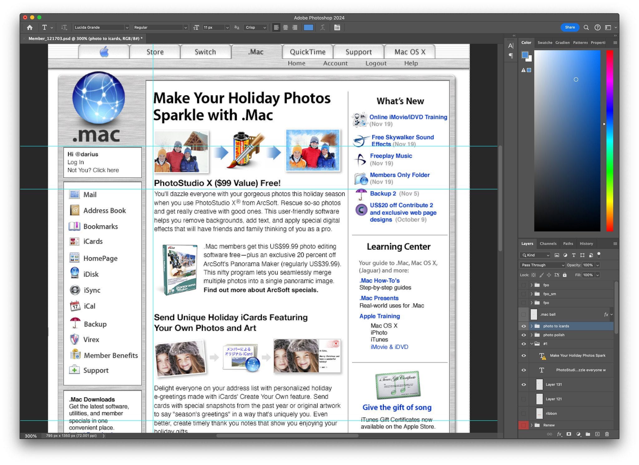Link layers at Layers panel bottom
This screenshot has height=465, width=639.
[549, 434]
